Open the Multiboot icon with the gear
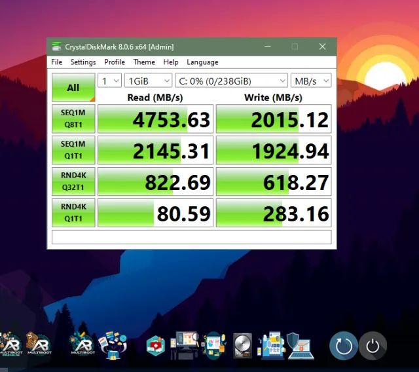 pos(82,344)
